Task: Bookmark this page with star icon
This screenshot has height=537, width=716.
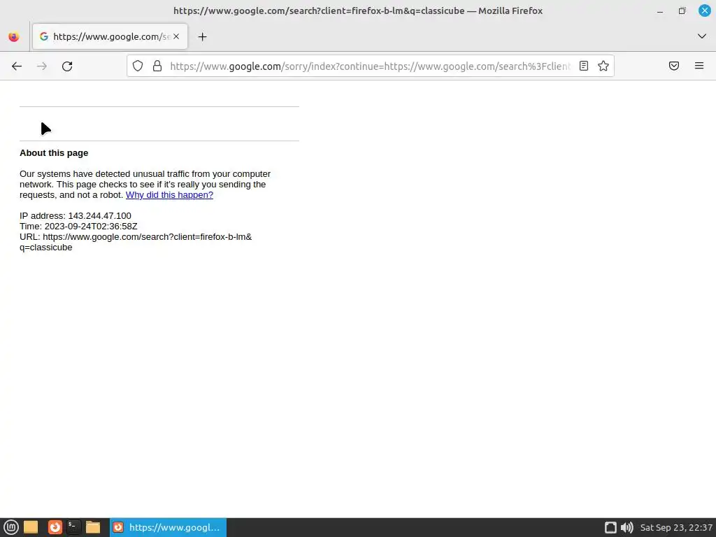Action: pos(603,66)
